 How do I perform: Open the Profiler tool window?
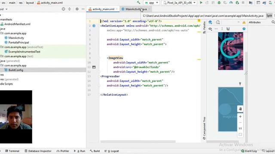point(63,151)
